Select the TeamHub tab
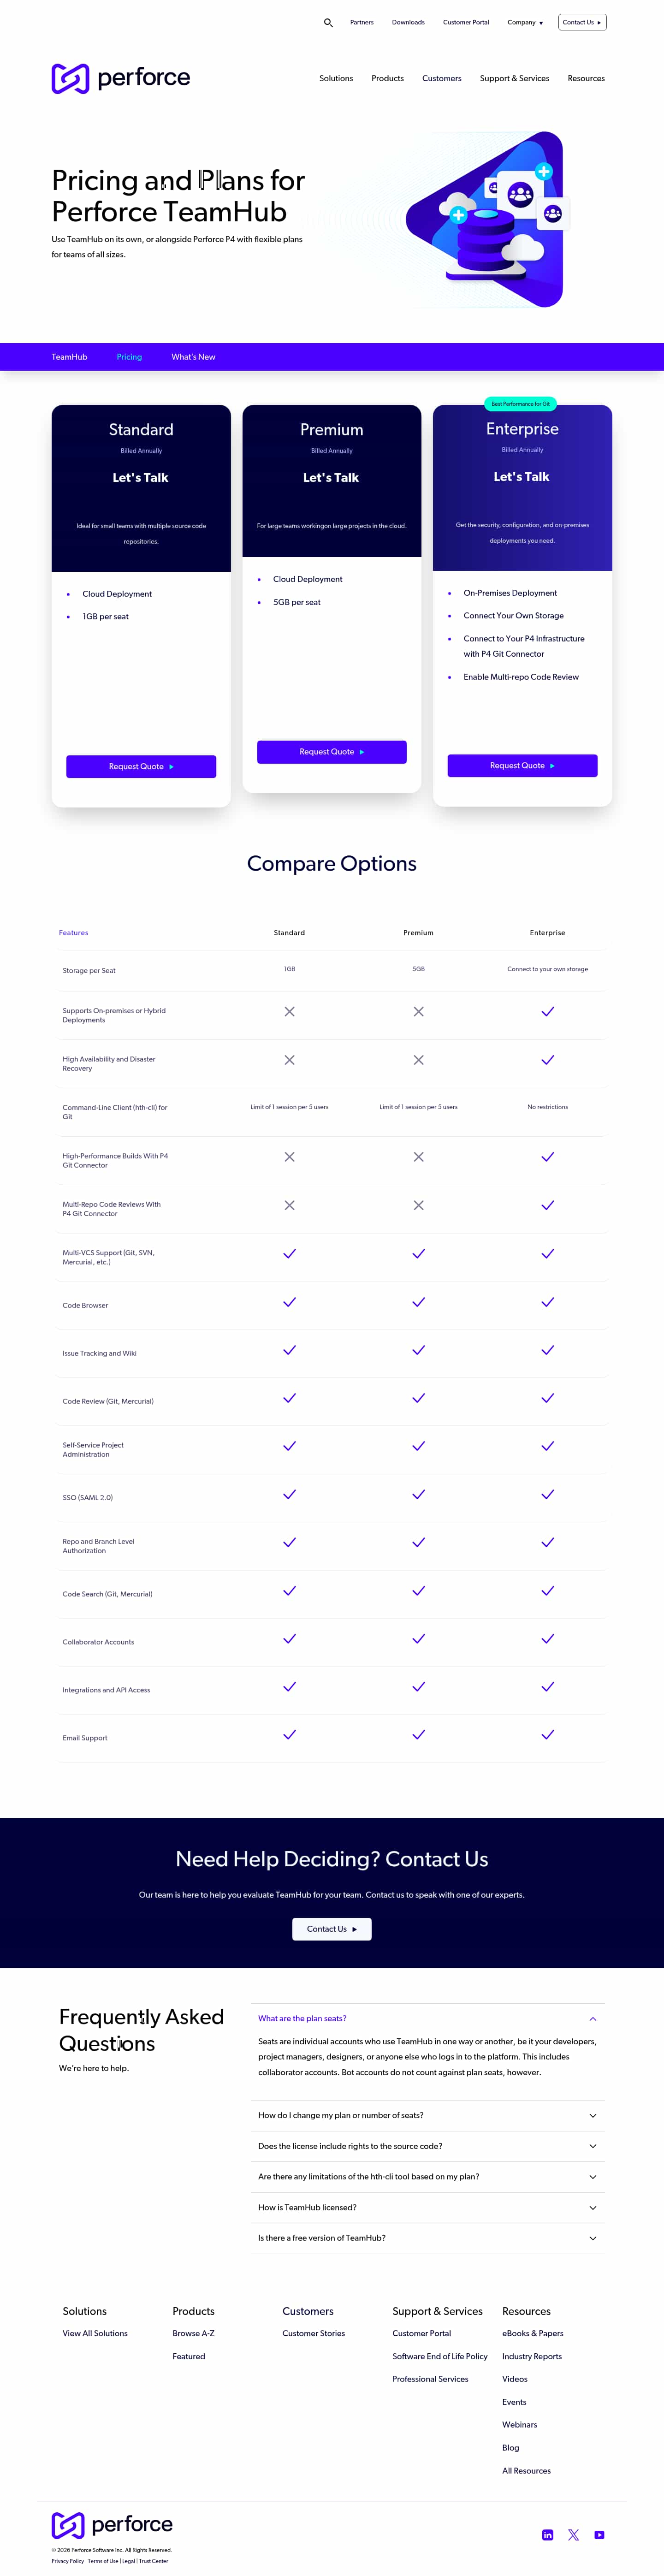The width and height of the screenshot is (664, 2576). (x=69, y=357)
